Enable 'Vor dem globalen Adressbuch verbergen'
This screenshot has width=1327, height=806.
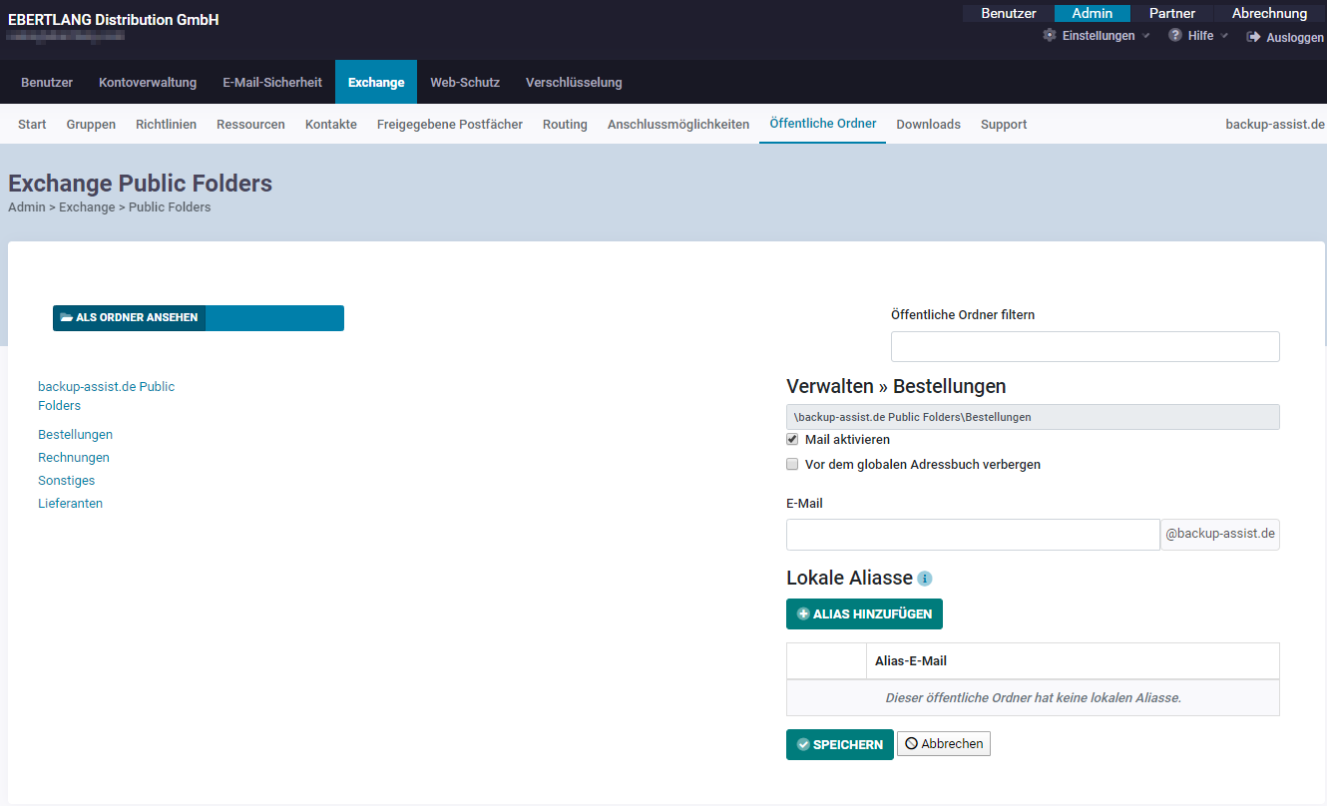pos(792,464)
